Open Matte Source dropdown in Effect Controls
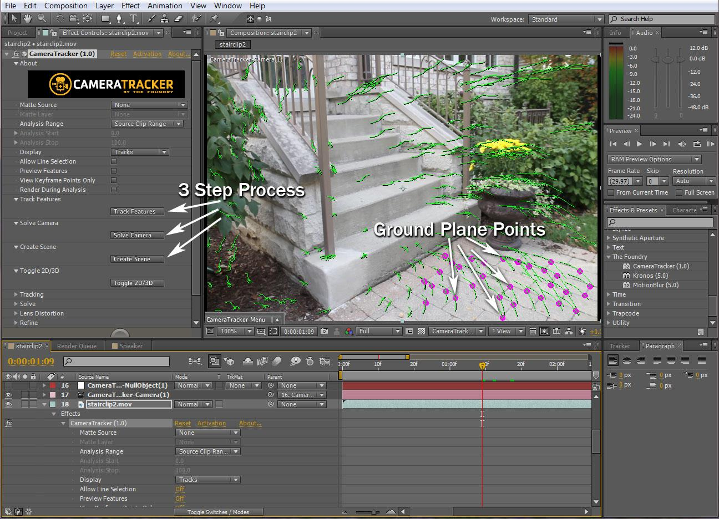The height and width of the screenshot is (519, 719). [149, 105]
